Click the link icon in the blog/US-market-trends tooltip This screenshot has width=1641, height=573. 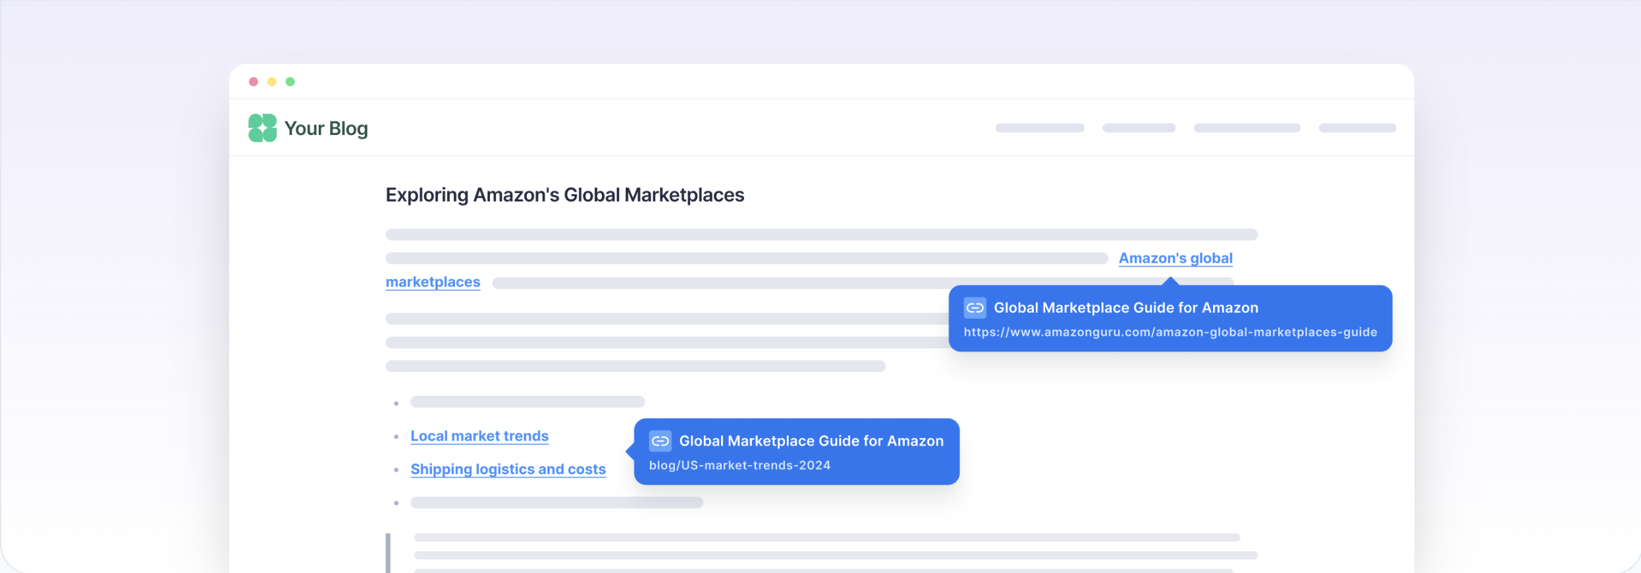660,441
